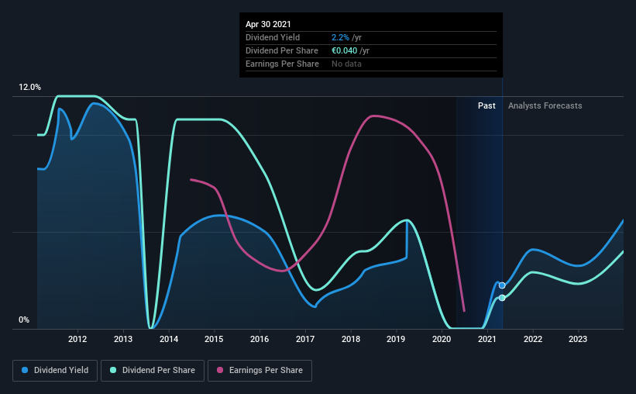Click the Apr 30 2021 tooltip date
Screen dimensions: 636x394
pyautogui.click(x=268, y=24)
